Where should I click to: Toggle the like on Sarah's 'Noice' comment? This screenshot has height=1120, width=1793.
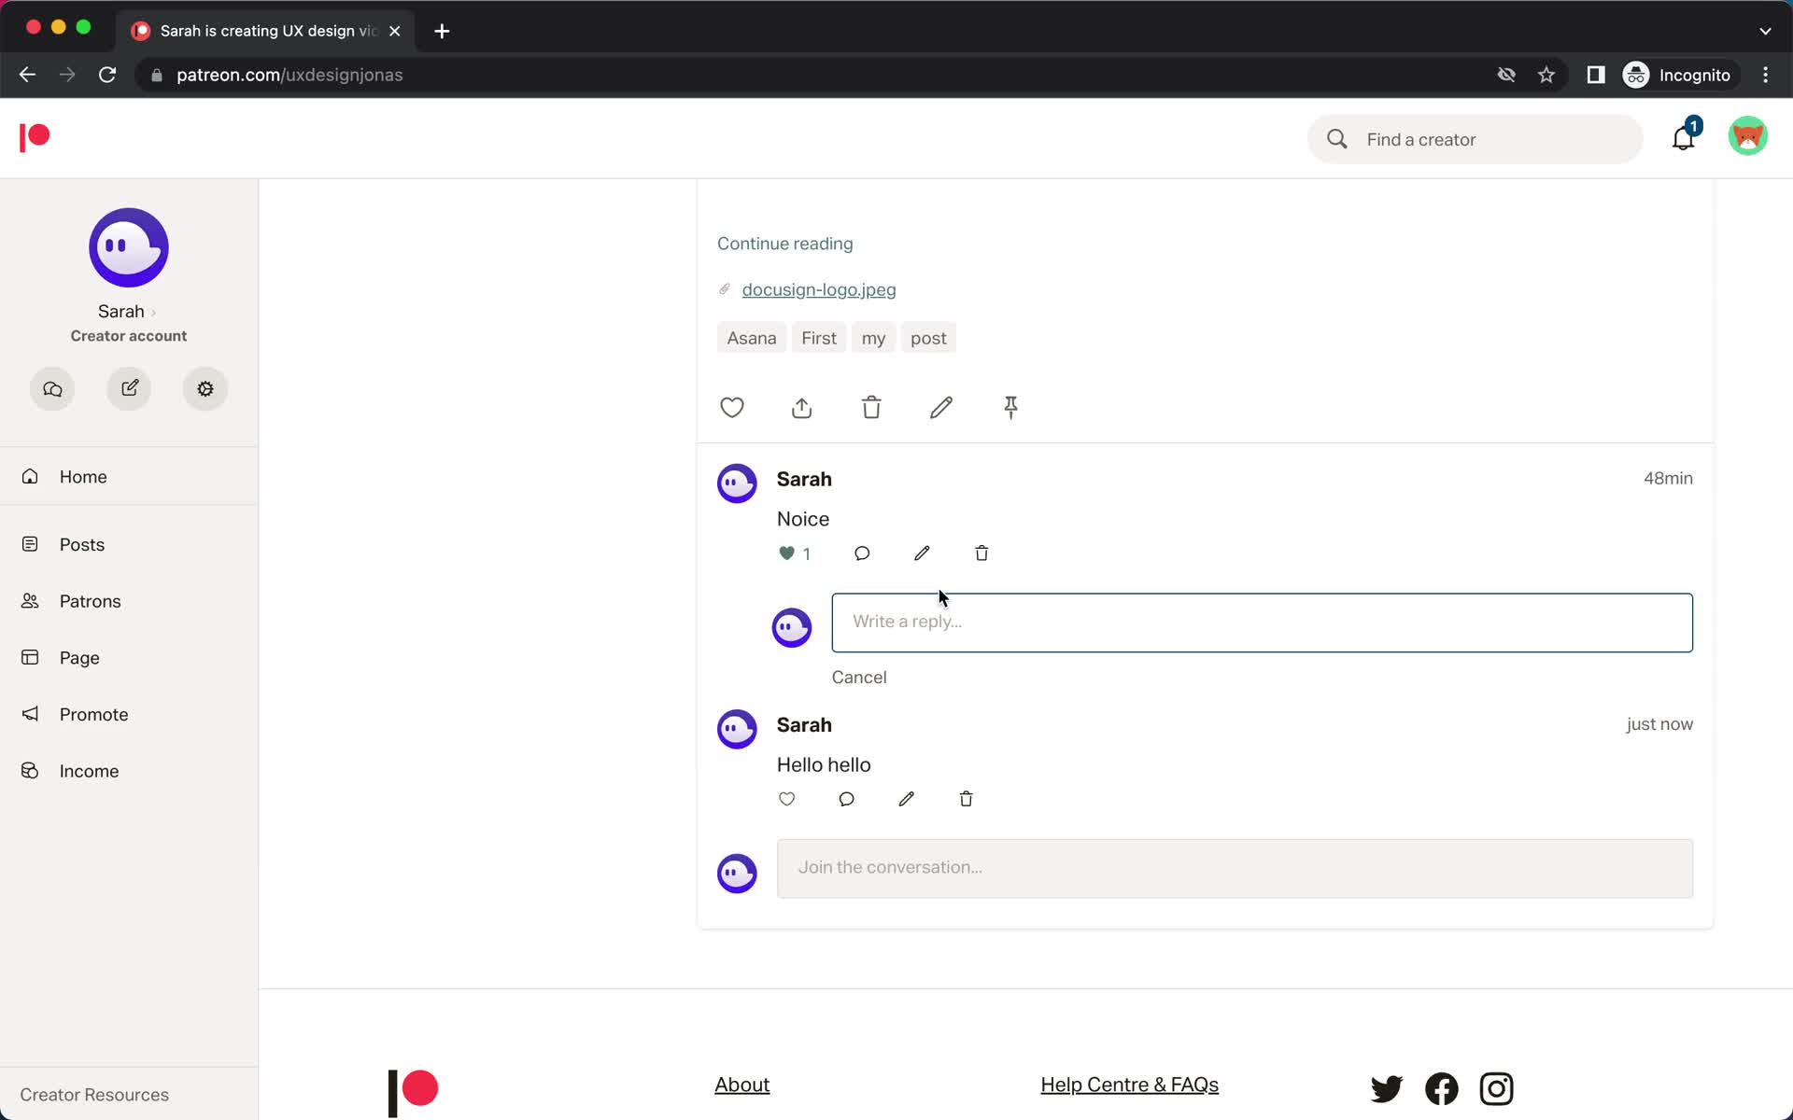(x=786, y=553)
